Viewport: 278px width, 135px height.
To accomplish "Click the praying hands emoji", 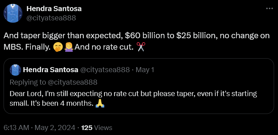I will tap(100, 104).
